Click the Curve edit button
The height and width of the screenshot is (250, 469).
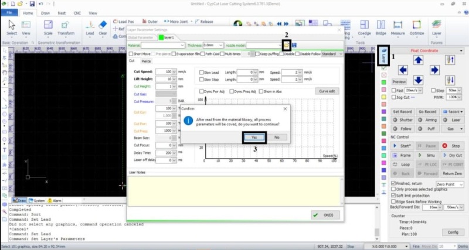click(328, 91)
